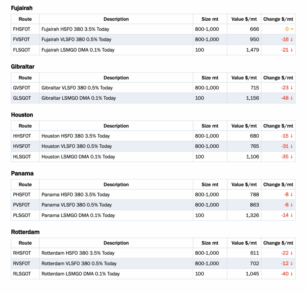Click the FLSGOT route code
Viewport: 307px width, 293px height.
coord(22,50)
